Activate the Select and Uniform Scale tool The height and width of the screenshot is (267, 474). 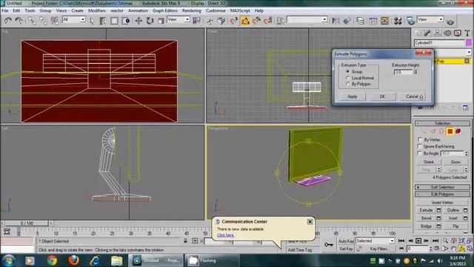(x=161, y=21)
